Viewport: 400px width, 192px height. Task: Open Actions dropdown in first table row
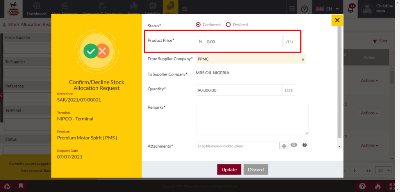[x=370, y=81]
